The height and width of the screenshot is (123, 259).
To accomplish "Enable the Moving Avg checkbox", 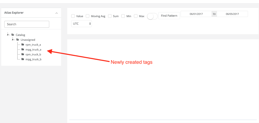I will (x=88, y=16).
